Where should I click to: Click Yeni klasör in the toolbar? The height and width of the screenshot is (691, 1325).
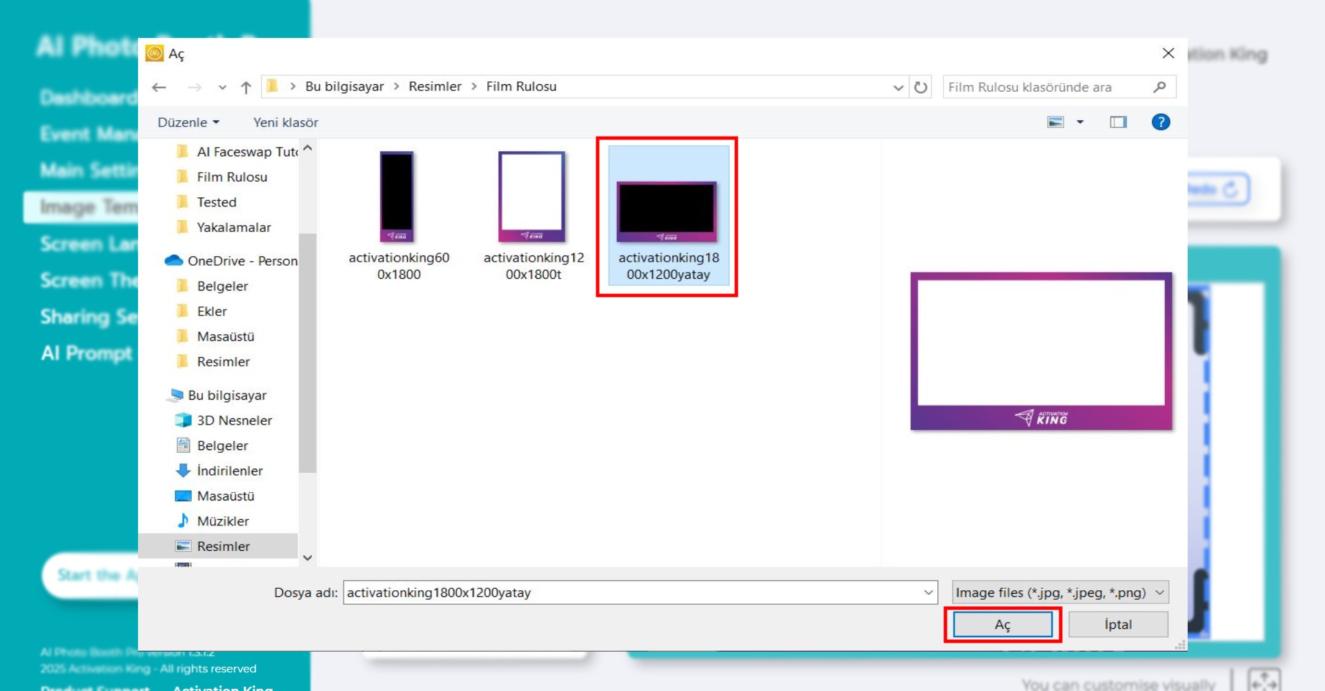[x=285, y=122]
